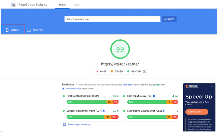This screenshot has height=137, width=217.
Task: Click the green dot beside First Contentful Paint
Action: (64, 96)
